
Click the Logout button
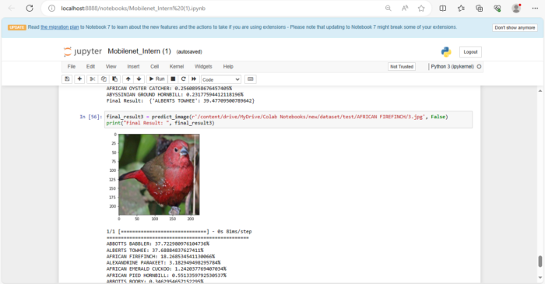470,52
